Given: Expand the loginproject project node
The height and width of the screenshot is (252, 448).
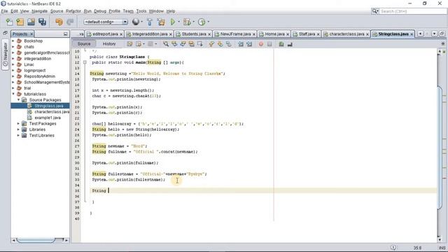Looking at the screenshot, I should point(13,70).
